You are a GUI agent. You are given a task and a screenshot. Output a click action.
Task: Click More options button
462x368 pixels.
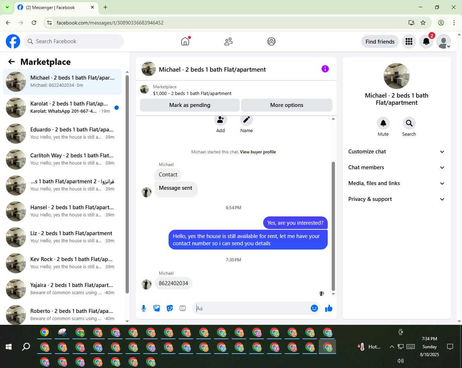point(287,105)
